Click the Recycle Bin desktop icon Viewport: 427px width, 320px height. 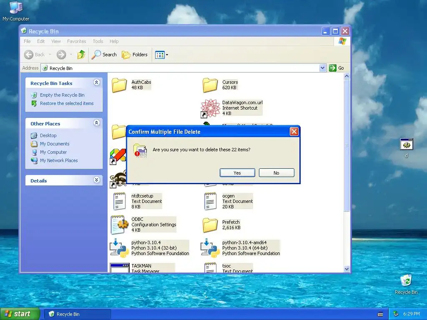coord(406,285)
